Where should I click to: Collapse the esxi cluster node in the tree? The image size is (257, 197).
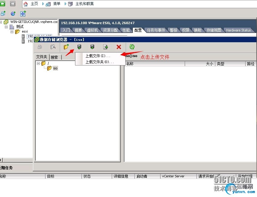coord(12,31)
